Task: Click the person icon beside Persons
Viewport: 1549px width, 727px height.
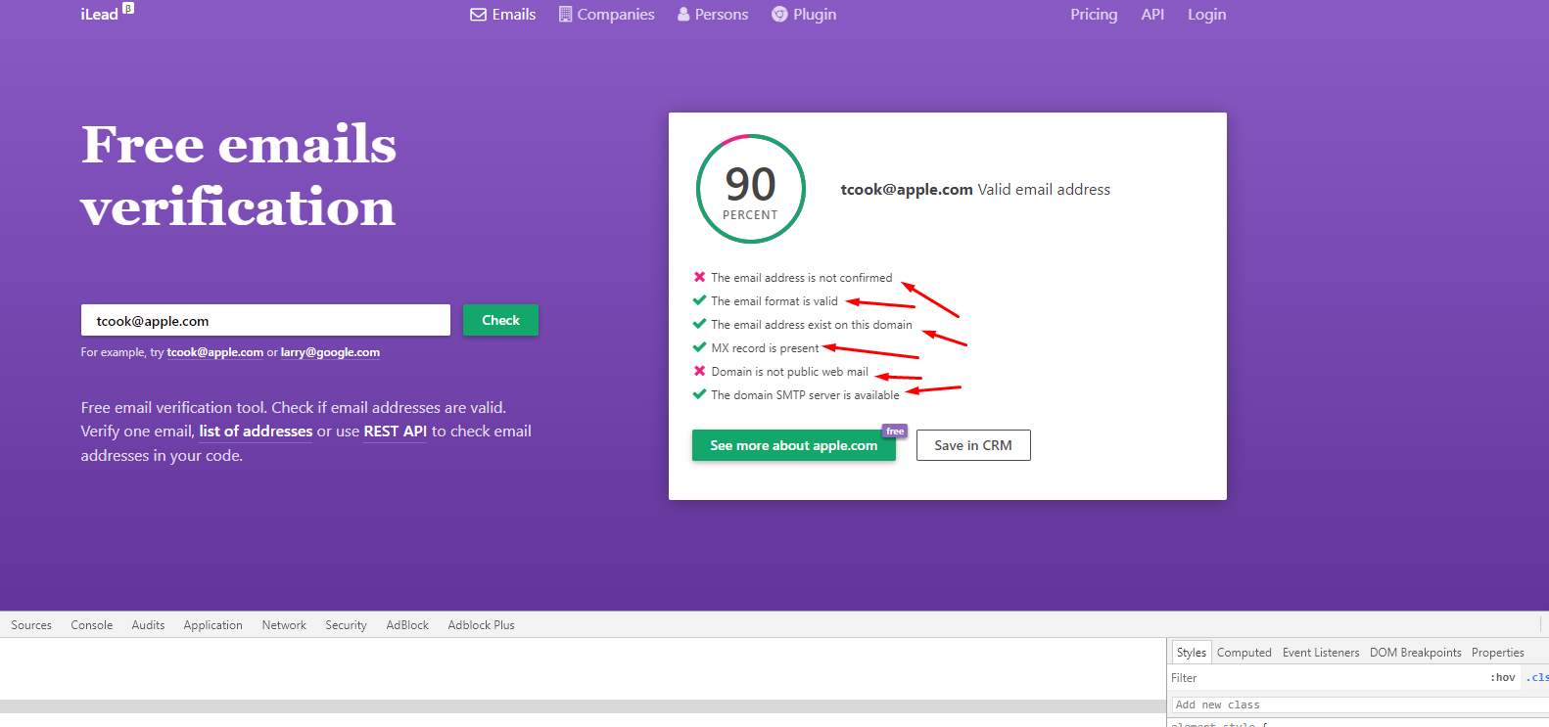Action: pyautogui.click(x=683, y=14)
